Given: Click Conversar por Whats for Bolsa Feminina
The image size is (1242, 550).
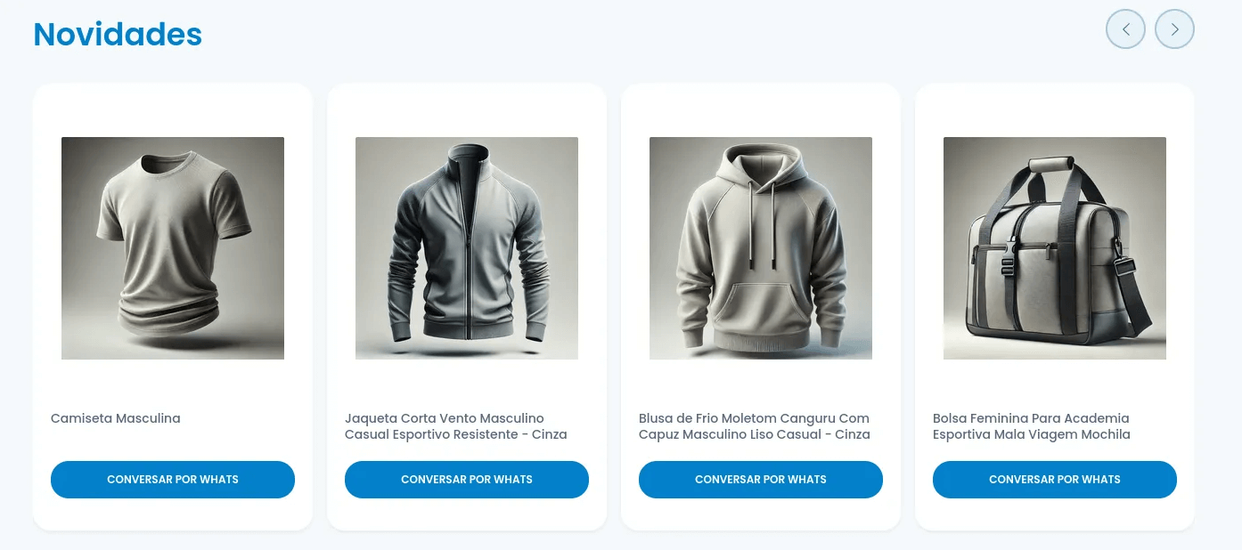Looking at the screenshot, I should [x=1055, y=480].
